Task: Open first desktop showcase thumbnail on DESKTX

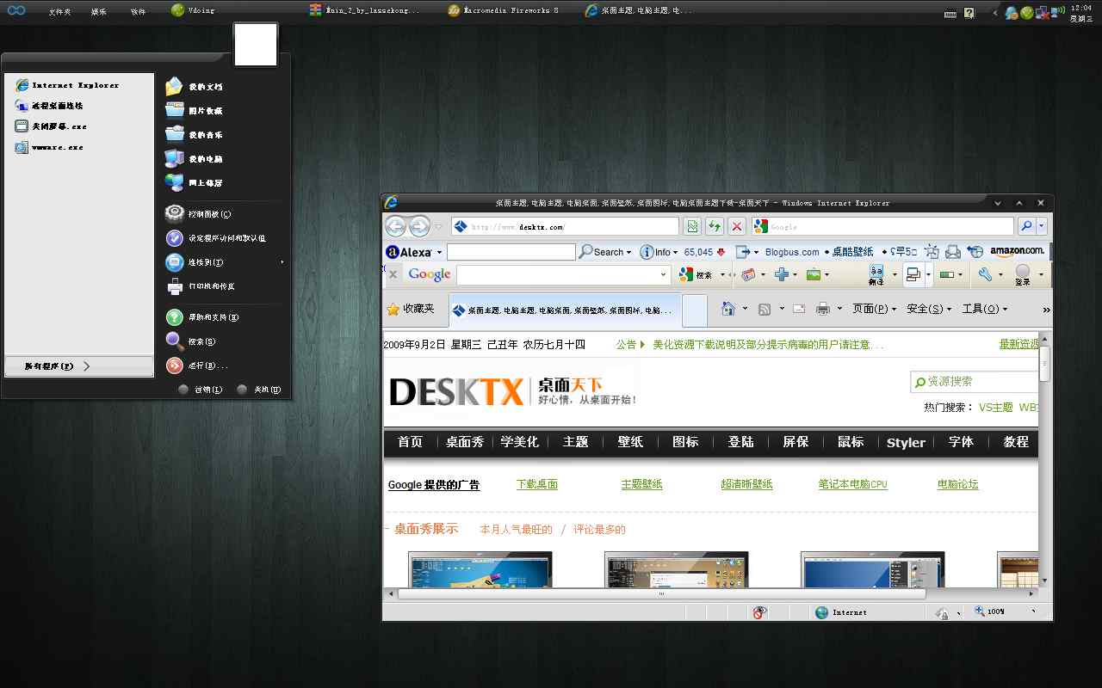Action: coord(480,569)
